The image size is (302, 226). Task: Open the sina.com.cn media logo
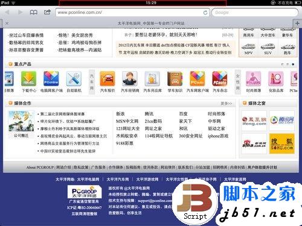pyautogui.click(x=254, y=143)
